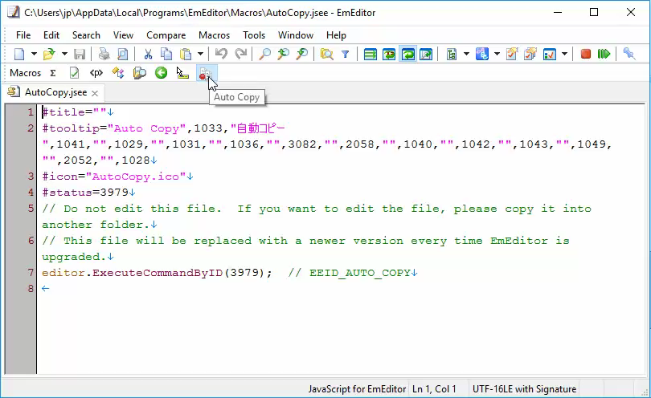Expand dropdown arrow next to blue character icon

[497, 54]
